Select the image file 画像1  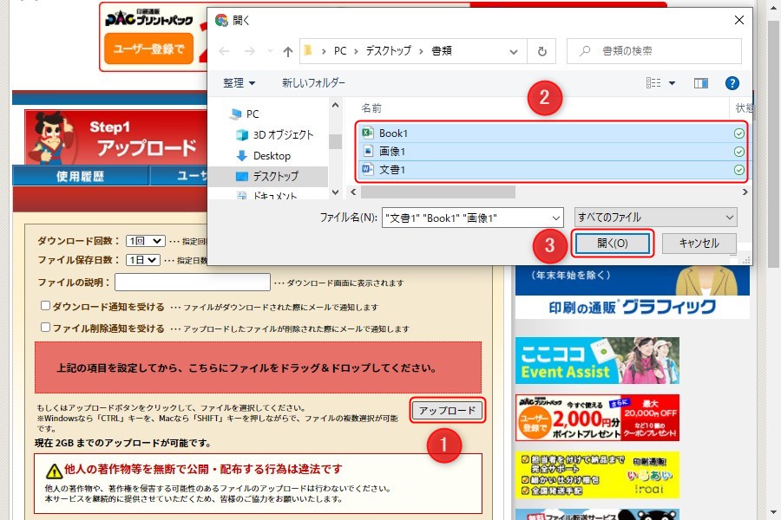click(x=392, y=152)
